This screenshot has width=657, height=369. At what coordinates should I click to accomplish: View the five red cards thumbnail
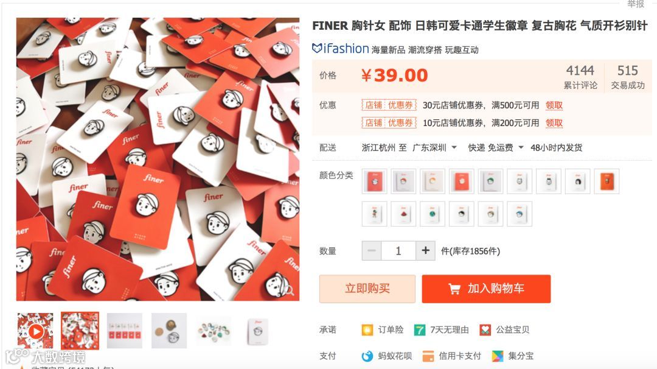pyautogui.click(x=125, y=331)
